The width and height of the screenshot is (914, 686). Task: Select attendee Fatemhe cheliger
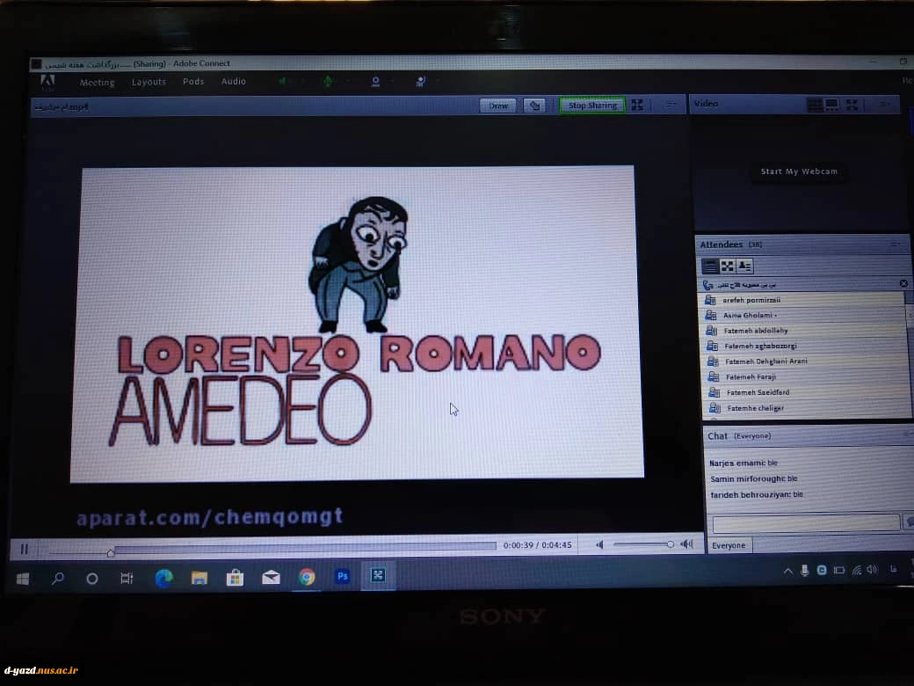click(x=806, y=408)
